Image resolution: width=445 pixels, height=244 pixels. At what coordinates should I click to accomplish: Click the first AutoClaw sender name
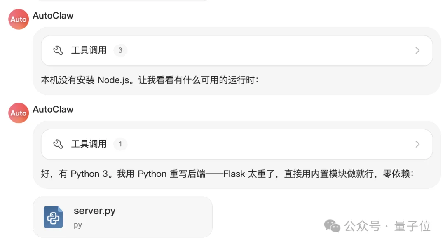coord(53,16)
